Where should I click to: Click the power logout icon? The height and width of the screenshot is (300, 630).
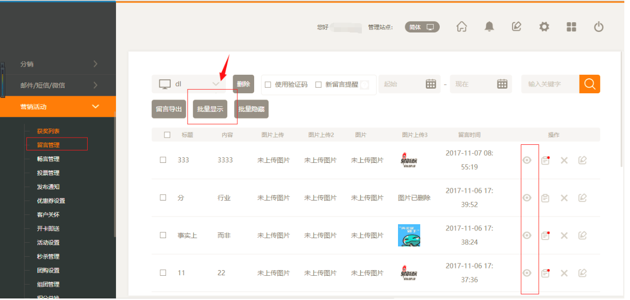coord(599,27)
